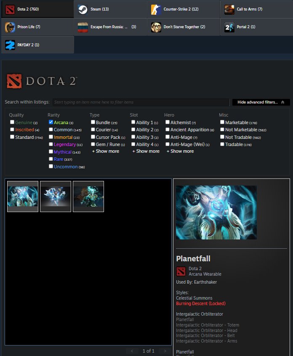Check the Bundle type filter
The image size is (293, 356).
tap(93, 122)
